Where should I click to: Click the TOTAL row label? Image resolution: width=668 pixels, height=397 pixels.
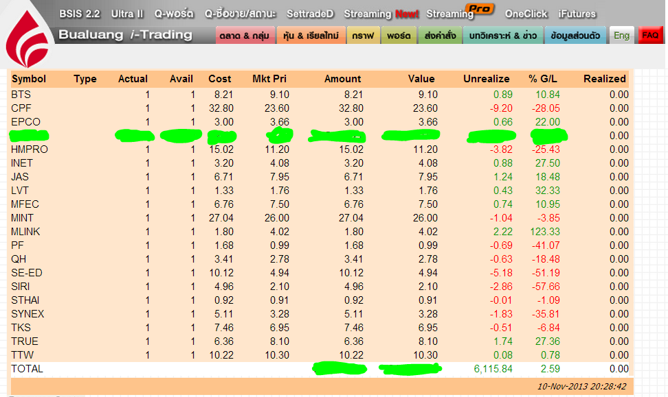[x=27, y=368]
